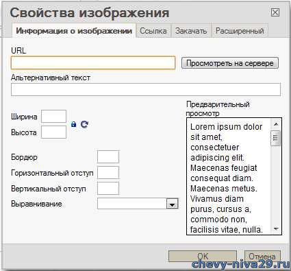The width and height of the screenshot is (291, 271).
Task: Open the Ссылка tab
Action: [x=153, y=31]
